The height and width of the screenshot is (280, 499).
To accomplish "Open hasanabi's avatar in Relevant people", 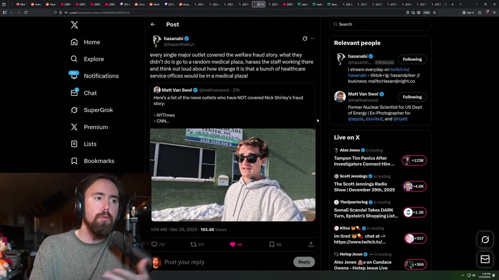I will coord(340,59).
